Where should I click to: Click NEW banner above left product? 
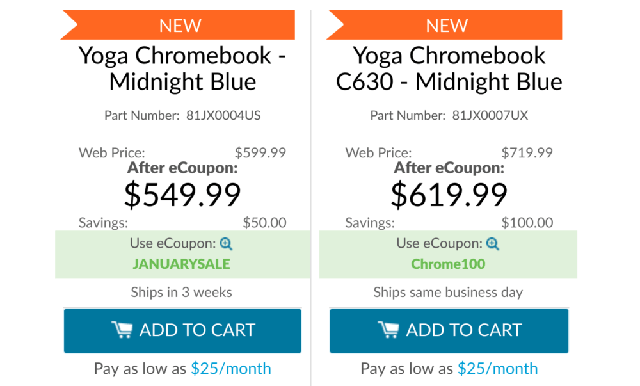[x=178, y=25]
